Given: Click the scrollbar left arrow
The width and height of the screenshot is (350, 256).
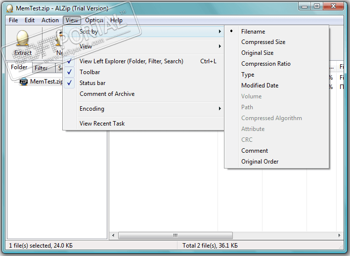Looking at the screenshot, I should 113,235.
